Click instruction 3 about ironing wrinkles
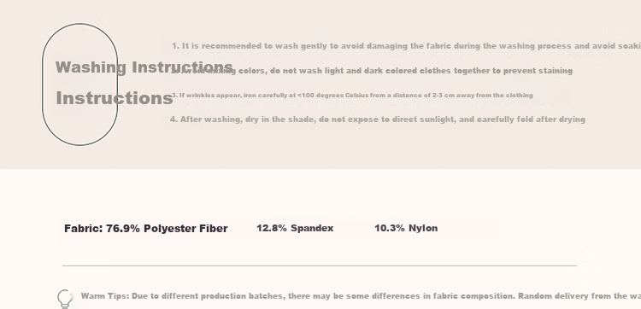This screenshot has height=309, width=641. point(352,95)
